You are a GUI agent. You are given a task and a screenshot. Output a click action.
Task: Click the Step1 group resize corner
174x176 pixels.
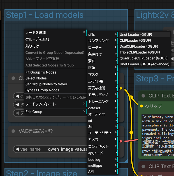(126, 161)
